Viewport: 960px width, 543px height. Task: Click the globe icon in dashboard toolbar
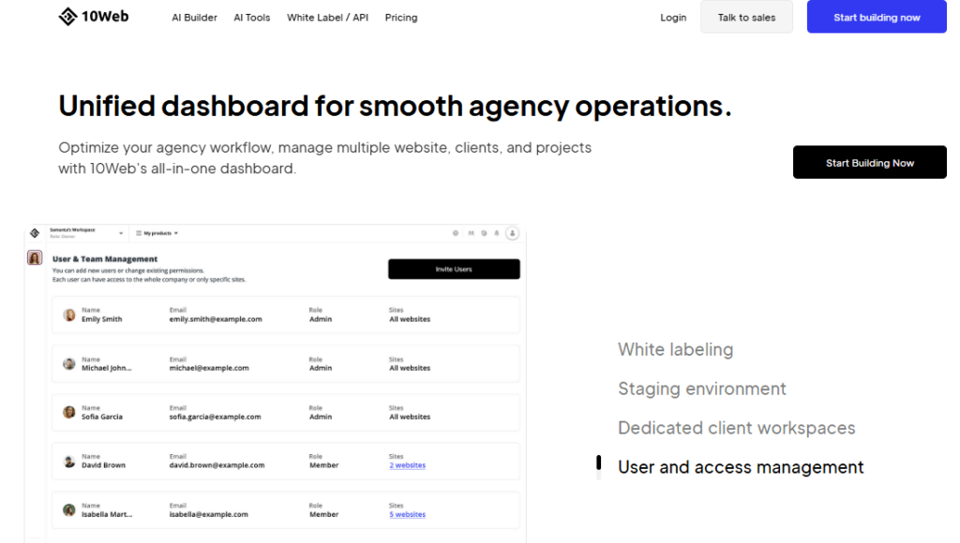pyautogui.click(x=484, y=233)
